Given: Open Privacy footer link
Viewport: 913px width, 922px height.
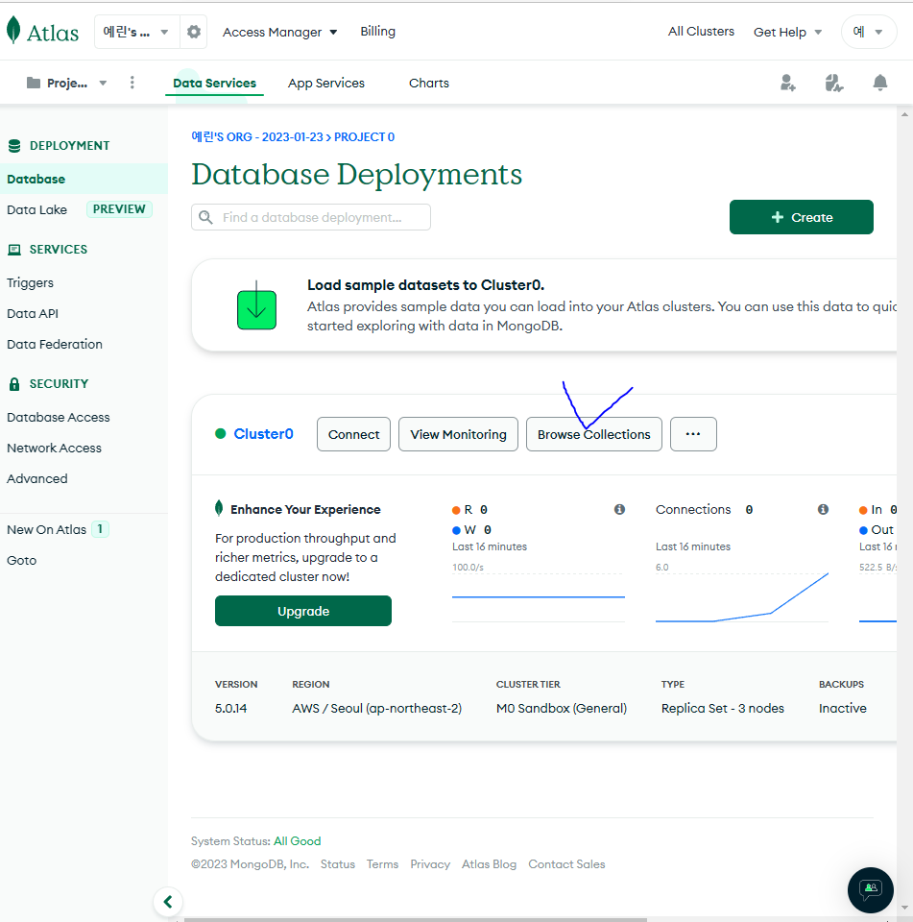Looking at the screenshot, I should (x=430, y=863).
